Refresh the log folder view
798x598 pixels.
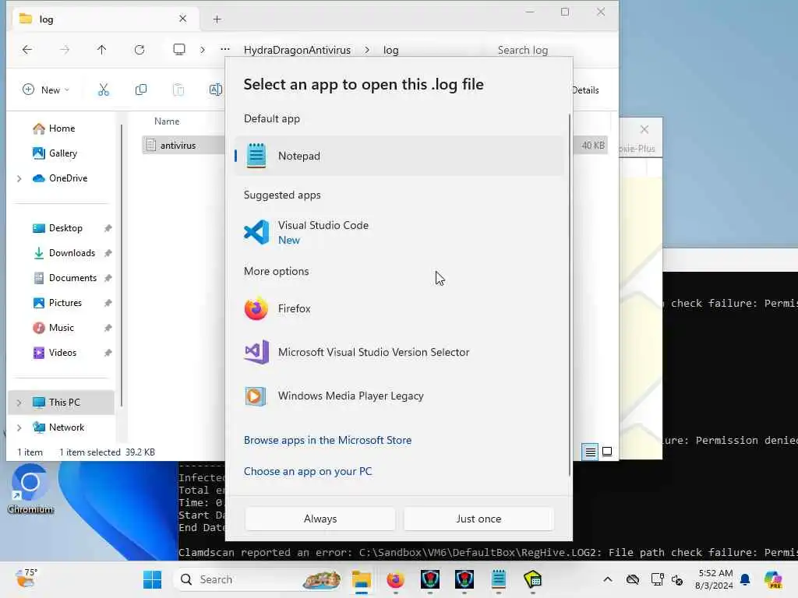coord(139,49)
